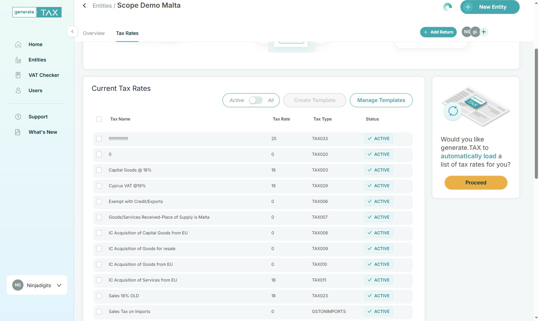Click the 'Tax Type' column header
Viewport: 539px width, 321px height.
tap(322, 119)
